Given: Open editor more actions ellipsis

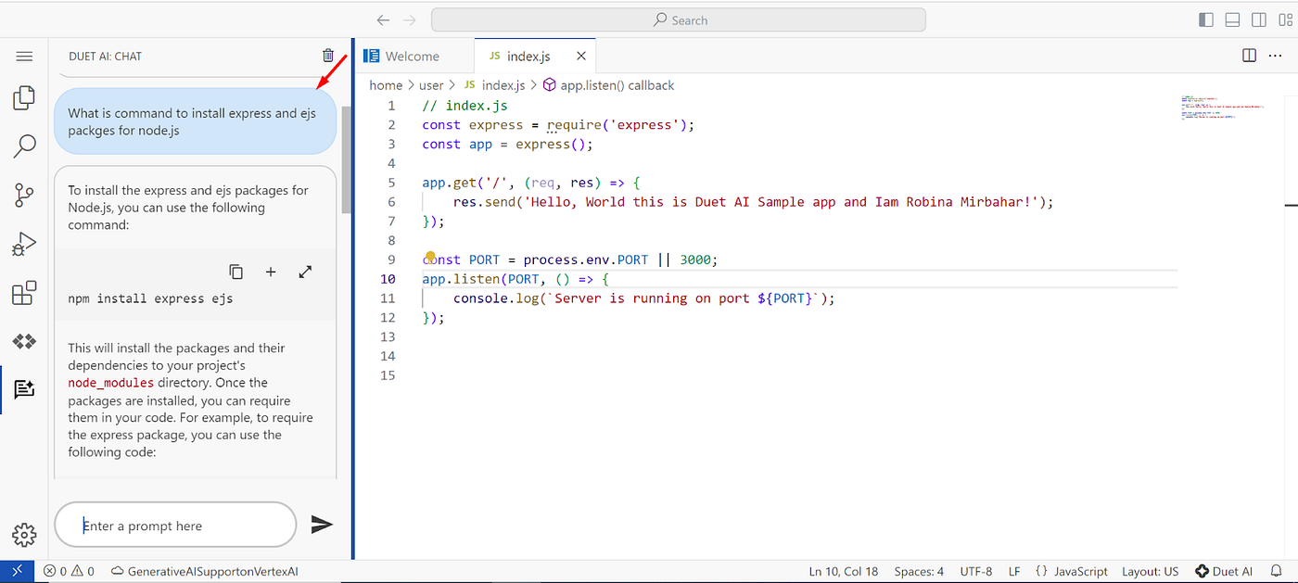Looking at the screenshot, I should 1276,56.
